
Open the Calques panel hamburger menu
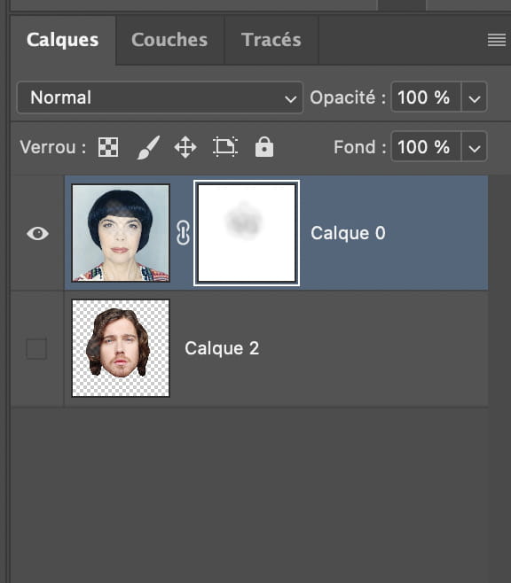point(497,40)
